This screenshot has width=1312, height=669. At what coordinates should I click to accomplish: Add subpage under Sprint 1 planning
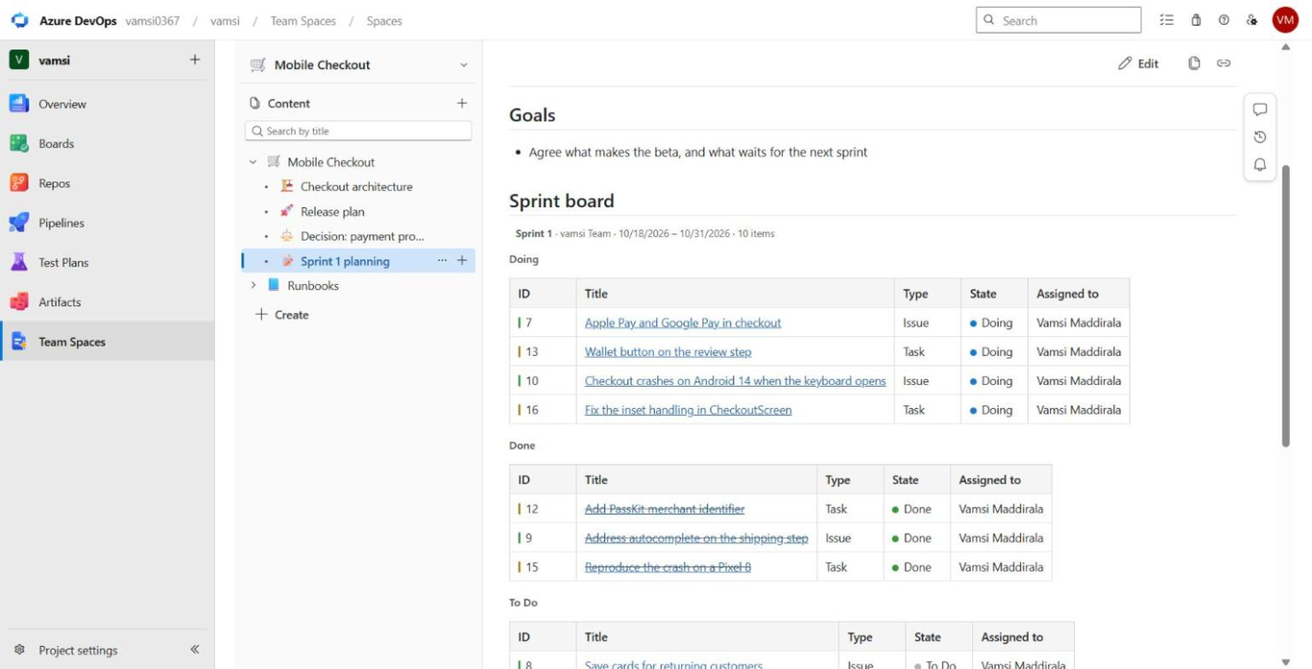462,260
